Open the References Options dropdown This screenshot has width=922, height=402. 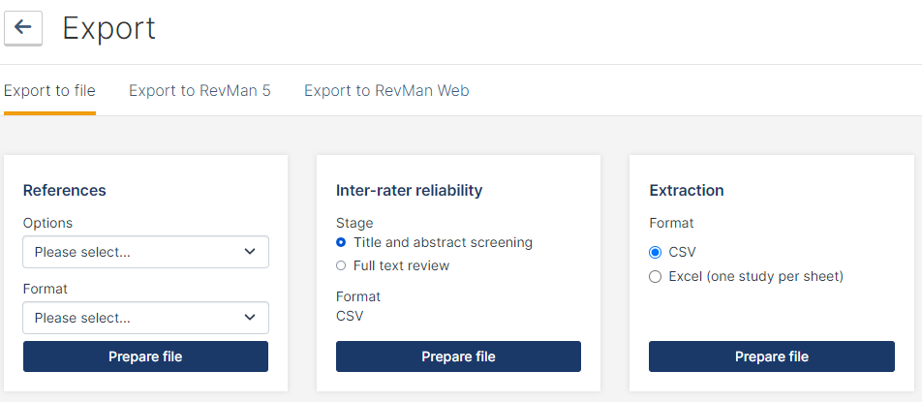[146, 252]
